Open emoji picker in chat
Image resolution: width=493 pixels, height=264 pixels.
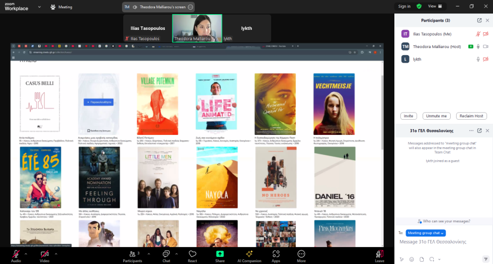click(411, 259)
